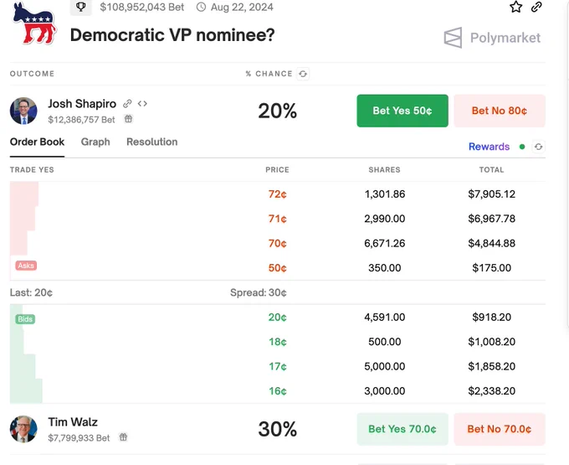The width and height of the screenshot is (569, 465).
Task: Copy link icon beside Josh Shapiro
Action: click(x=127, y=104)
